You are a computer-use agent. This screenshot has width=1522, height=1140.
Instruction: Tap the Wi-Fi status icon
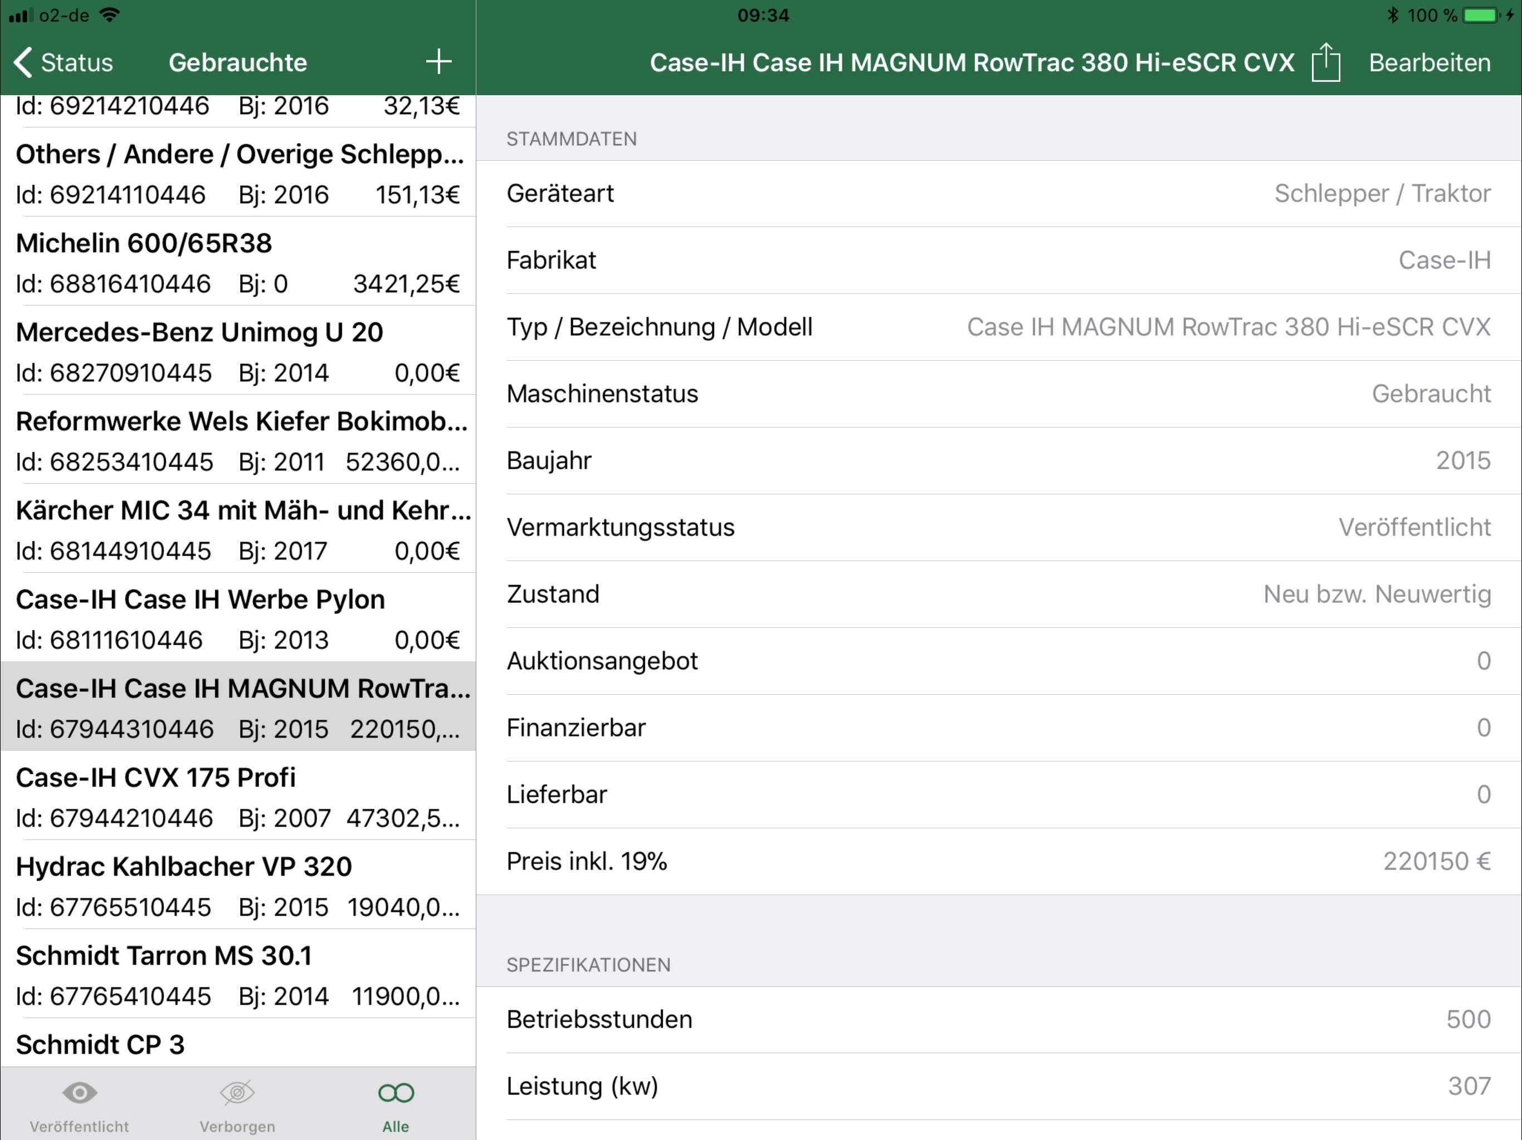[109, 15]
